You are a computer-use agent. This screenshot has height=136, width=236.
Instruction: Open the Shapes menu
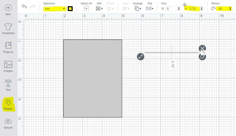coord(8,104)
